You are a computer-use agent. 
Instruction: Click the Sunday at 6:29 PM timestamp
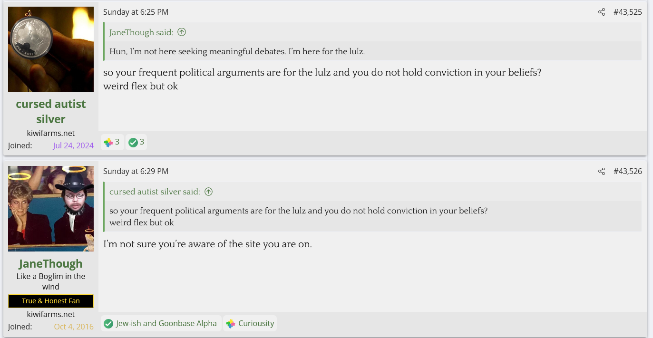[136, 172]
